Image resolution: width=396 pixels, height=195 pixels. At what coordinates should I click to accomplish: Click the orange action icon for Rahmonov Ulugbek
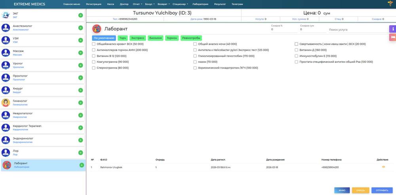(x=383, y=167)
